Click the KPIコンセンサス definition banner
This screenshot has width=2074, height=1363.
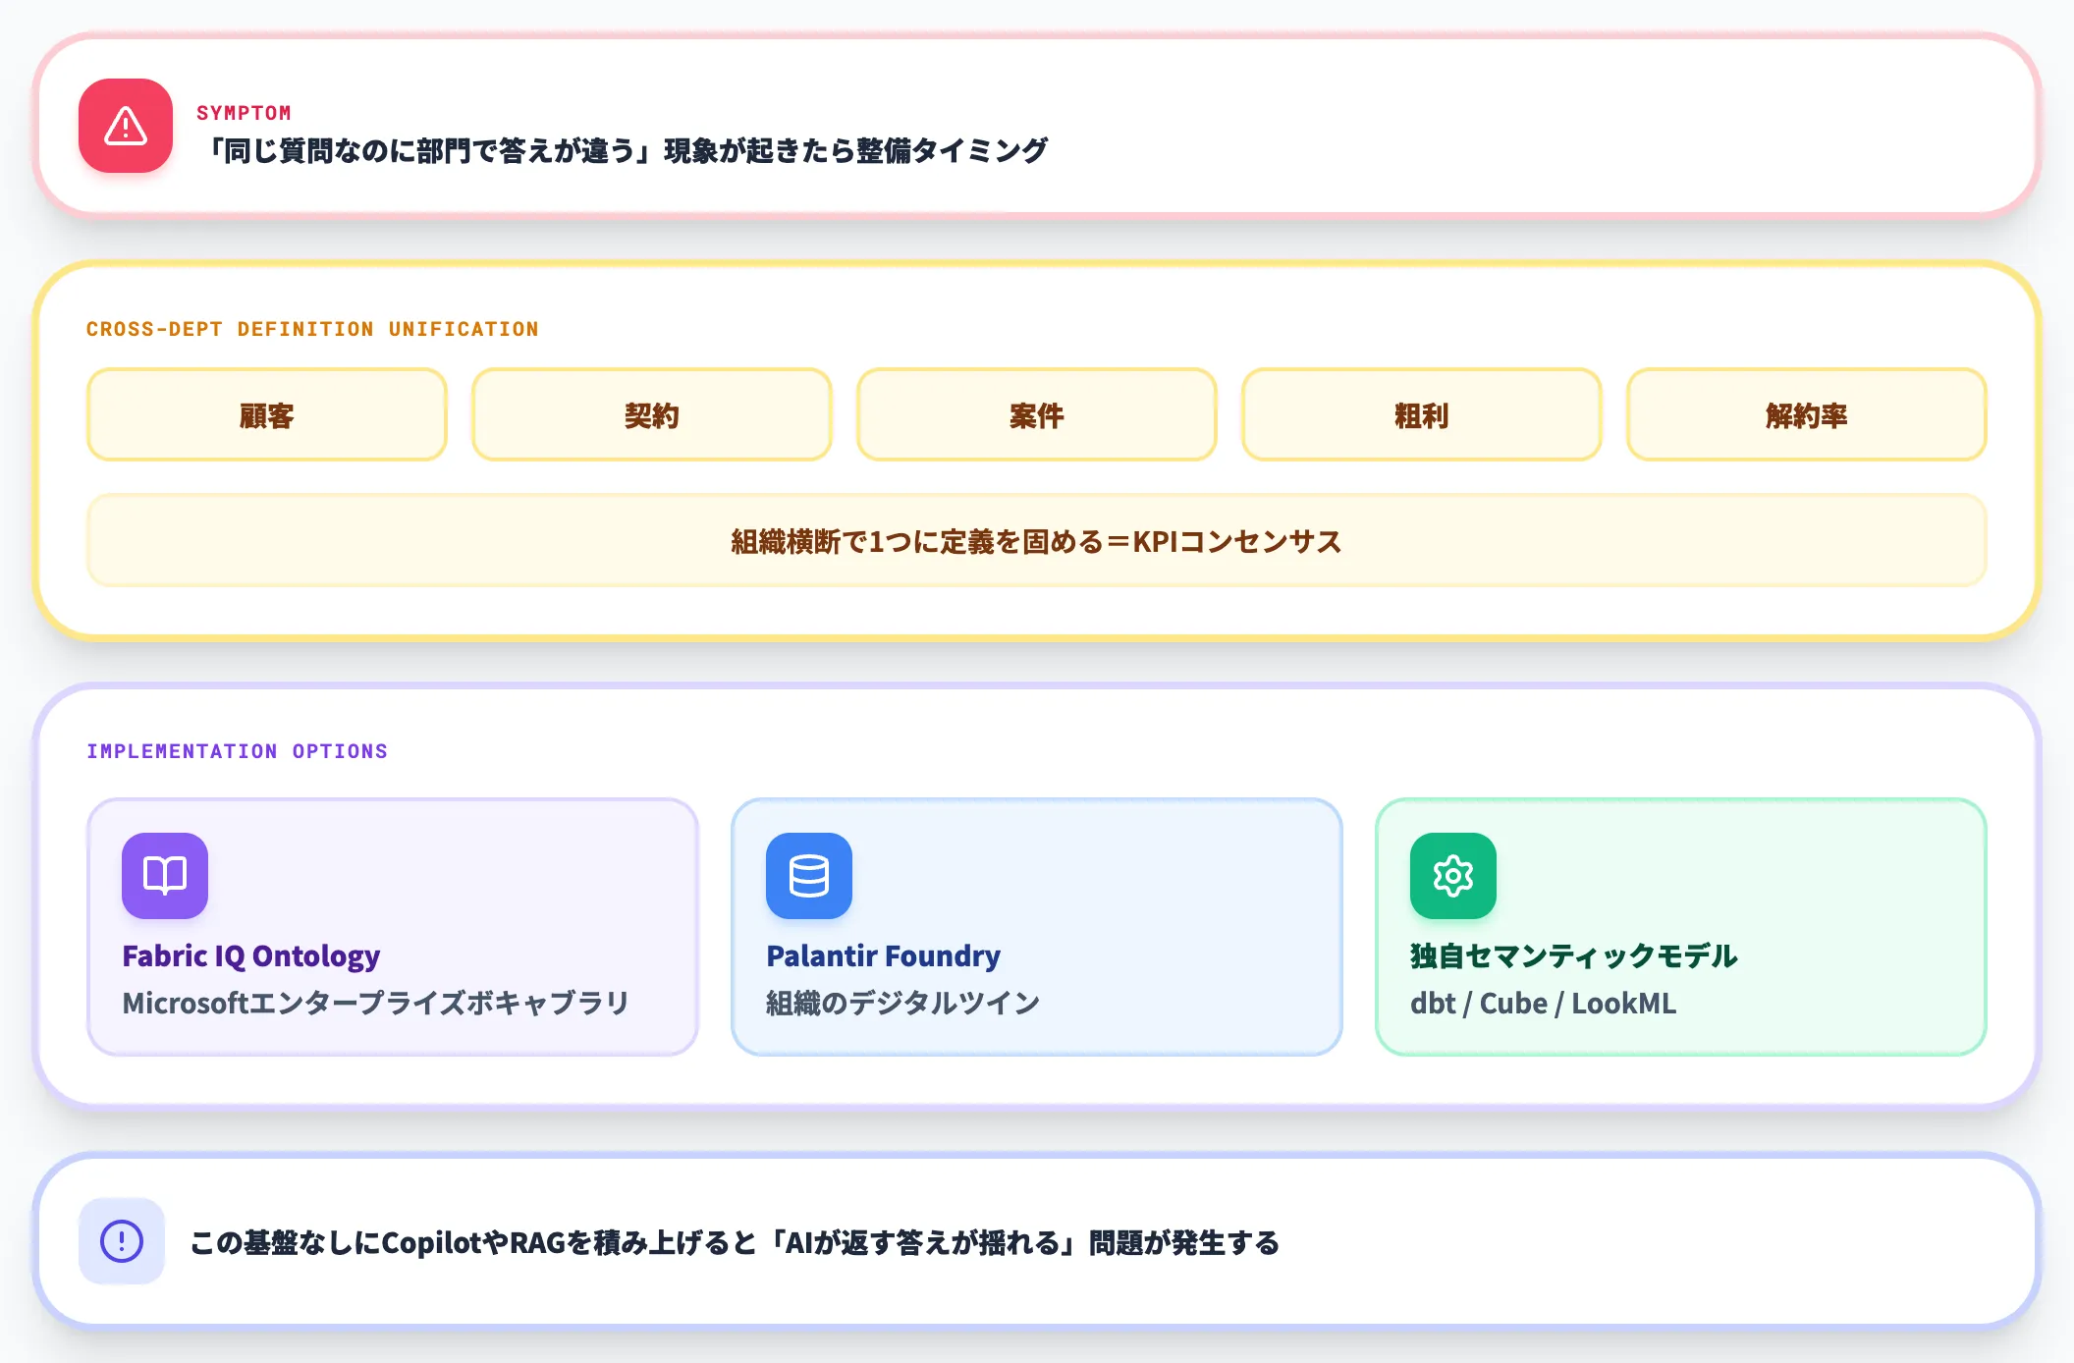coord(1037,541)
